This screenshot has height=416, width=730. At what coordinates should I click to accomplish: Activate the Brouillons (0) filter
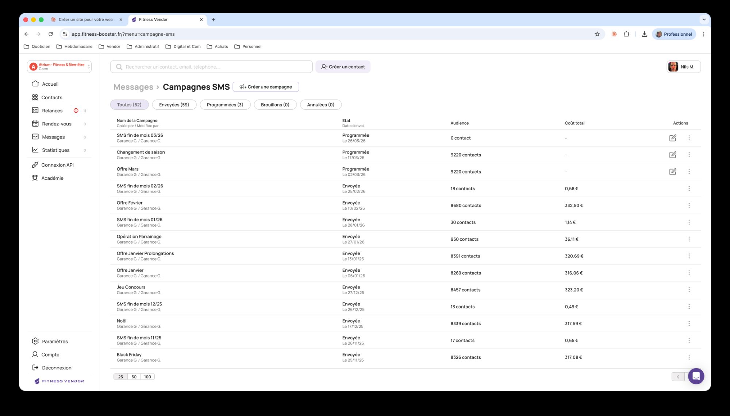click(275, 105)
